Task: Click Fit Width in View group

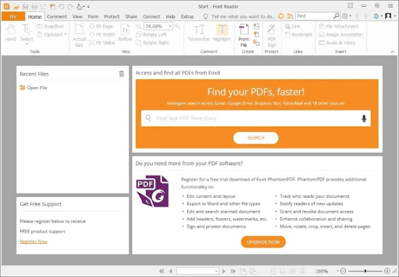Action: (x=102, y=34)
